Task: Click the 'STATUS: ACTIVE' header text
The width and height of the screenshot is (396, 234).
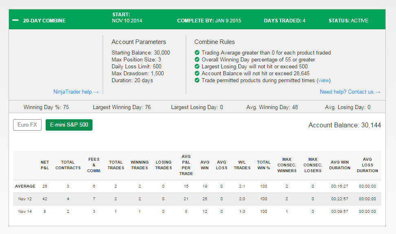Action: pos(348,21)
